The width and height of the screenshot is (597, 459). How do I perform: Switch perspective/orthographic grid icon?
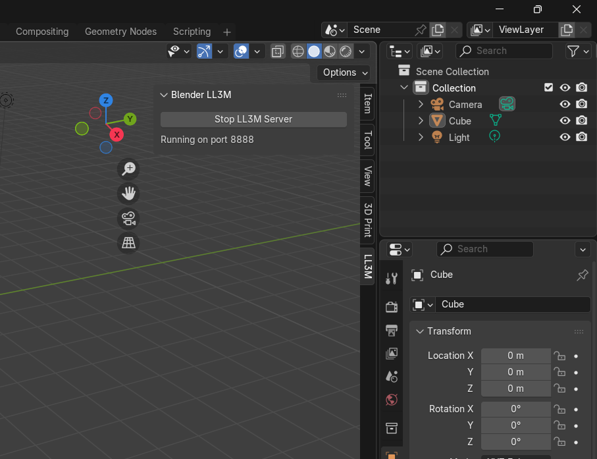pyautogui.click(x=128, y=244)
